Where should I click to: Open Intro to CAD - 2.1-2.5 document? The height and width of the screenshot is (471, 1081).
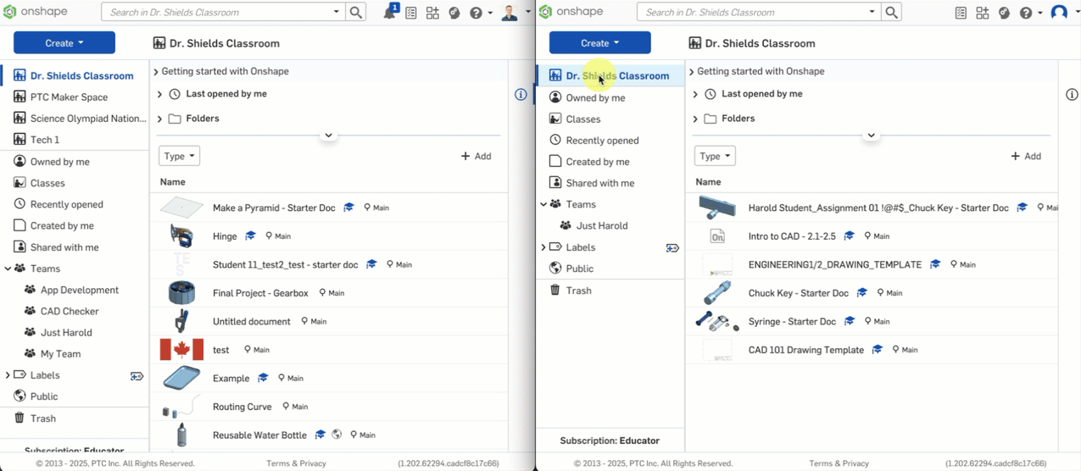pyautogui.click(x=792, y=236)
